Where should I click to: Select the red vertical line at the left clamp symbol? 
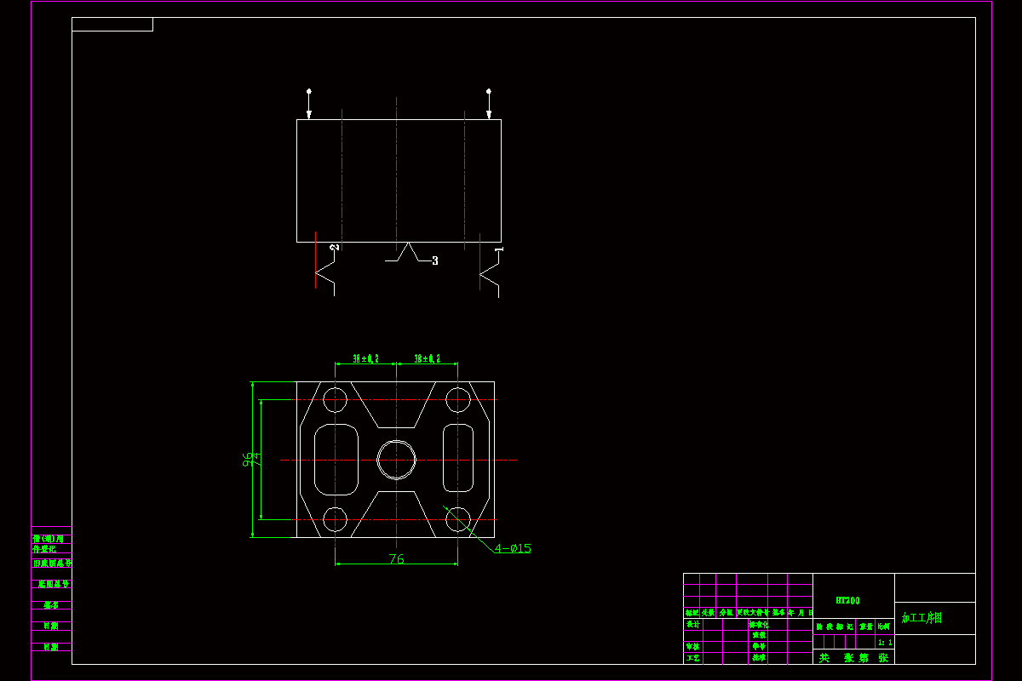tap(315, 260)
